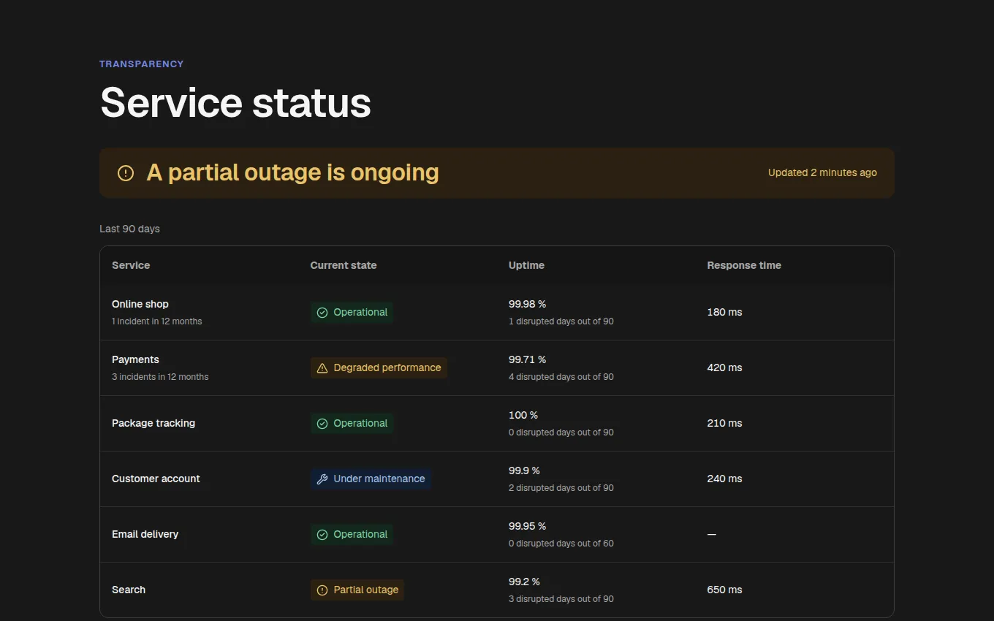
Task: Click the 100 % uptime value
Action: tap(523, 415)
